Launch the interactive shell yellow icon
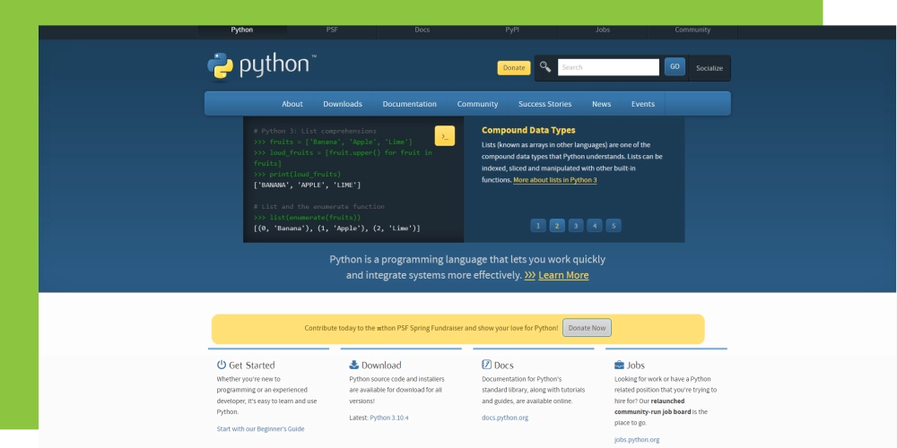The width and height of the screenshot is (897, 448). point(445,136)
